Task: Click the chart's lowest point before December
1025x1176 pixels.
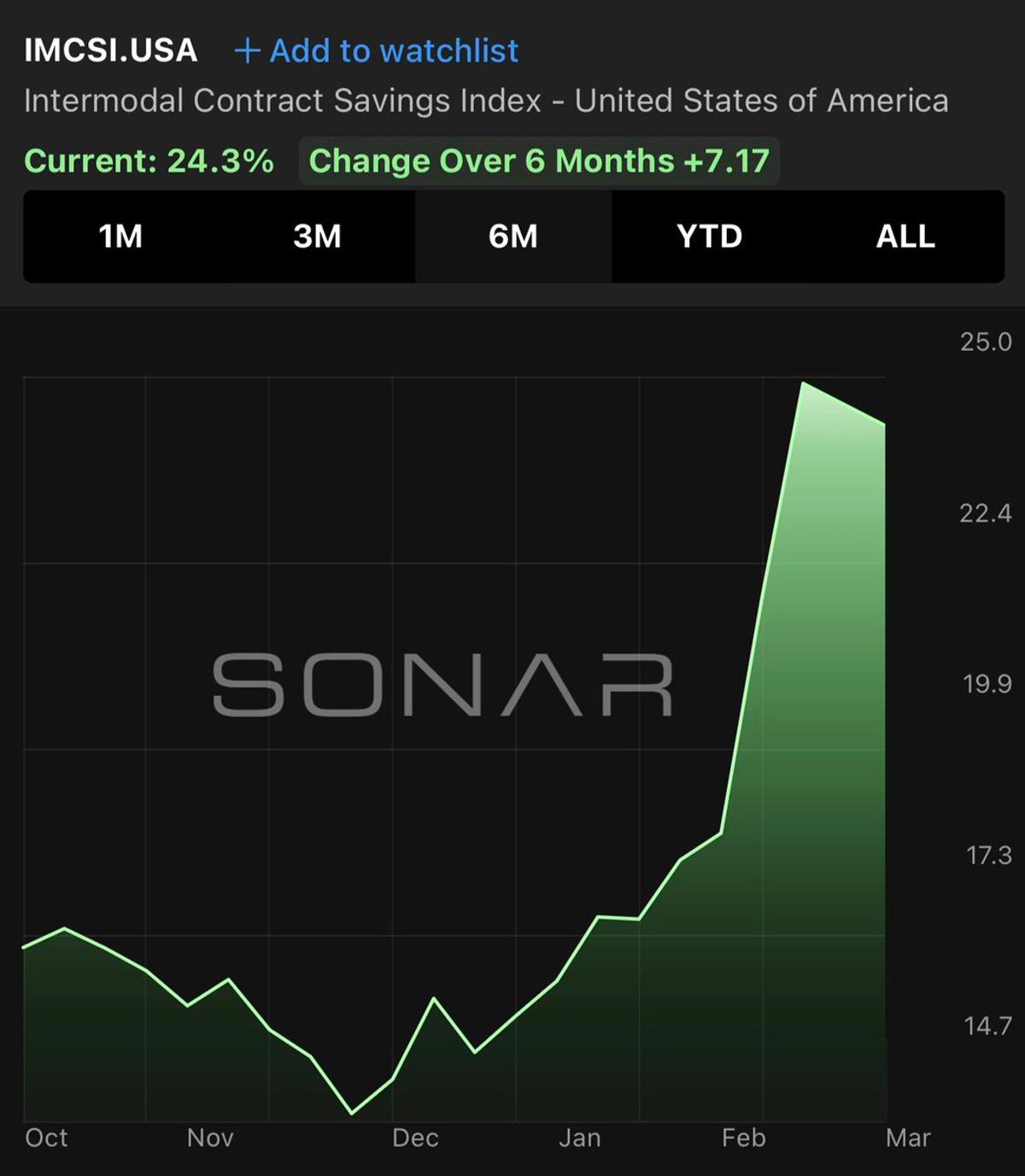Action: pos(352,1113)
